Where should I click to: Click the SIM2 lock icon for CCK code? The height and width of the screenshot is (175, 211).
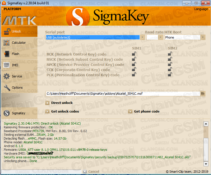pyautogui.click(x=170, y=69)
